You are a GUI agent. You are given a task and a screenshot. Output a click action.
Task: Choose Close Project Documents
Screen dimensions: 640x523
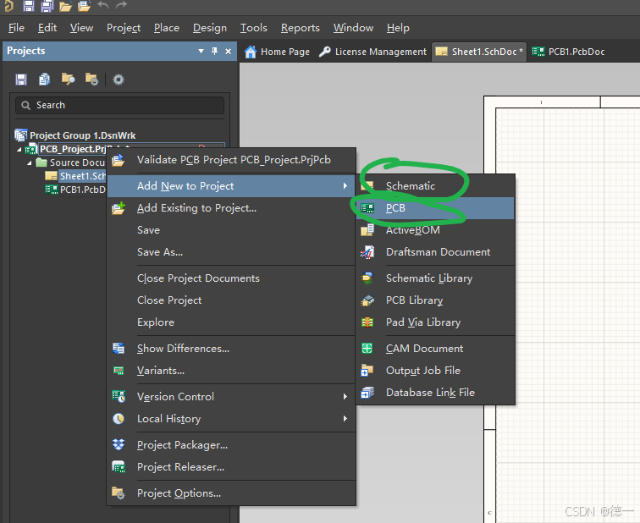[x=231, y=278]
